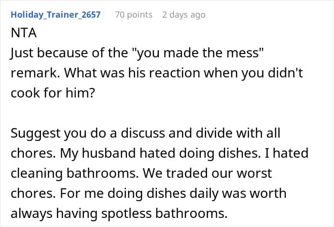Click the phrase "when you didn't"

[x=253, y=73]
